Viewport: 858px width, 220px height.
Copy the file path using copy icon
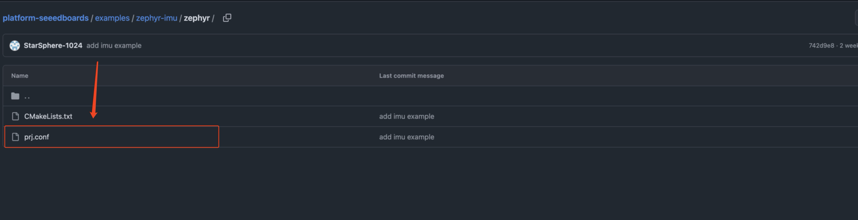(227, 18)
